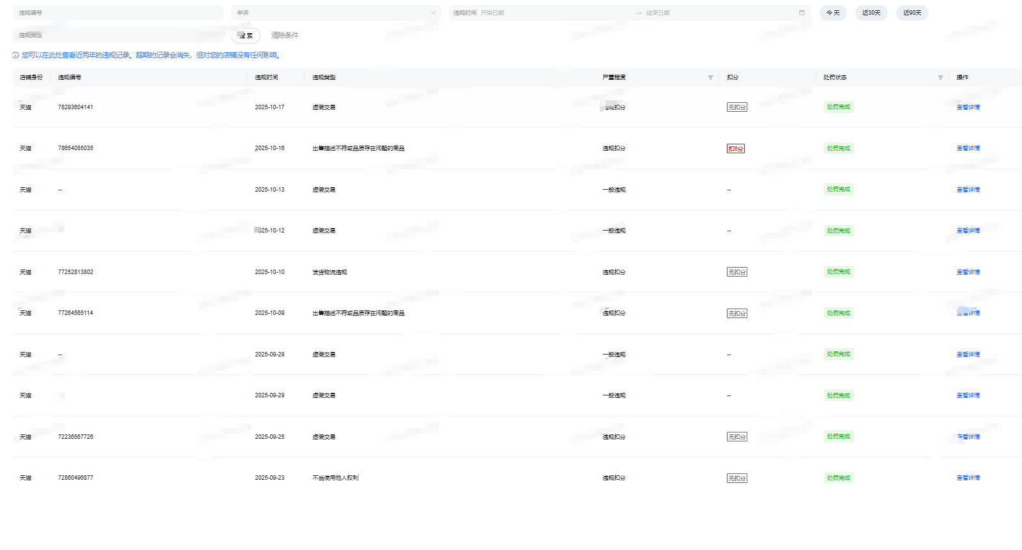
Task: Type in the 违规编号 search field
Action: click(x=118, y=13)
